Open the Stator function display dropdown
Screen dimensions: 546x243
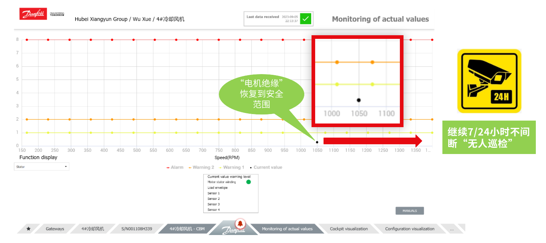(x=41, y=167)
